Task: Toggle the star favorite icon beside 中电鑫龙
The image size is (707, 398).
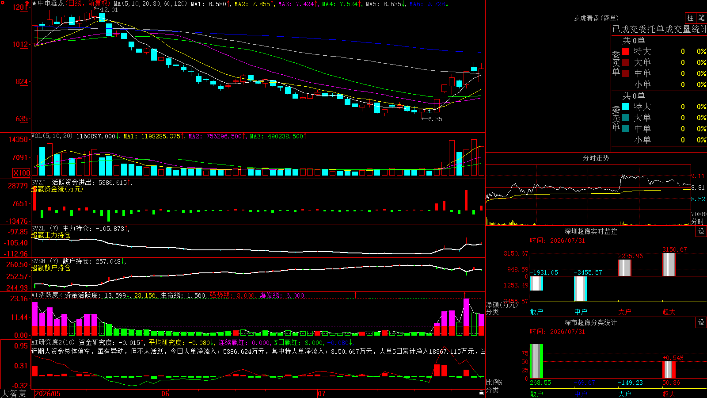Action: pos(34,4)
